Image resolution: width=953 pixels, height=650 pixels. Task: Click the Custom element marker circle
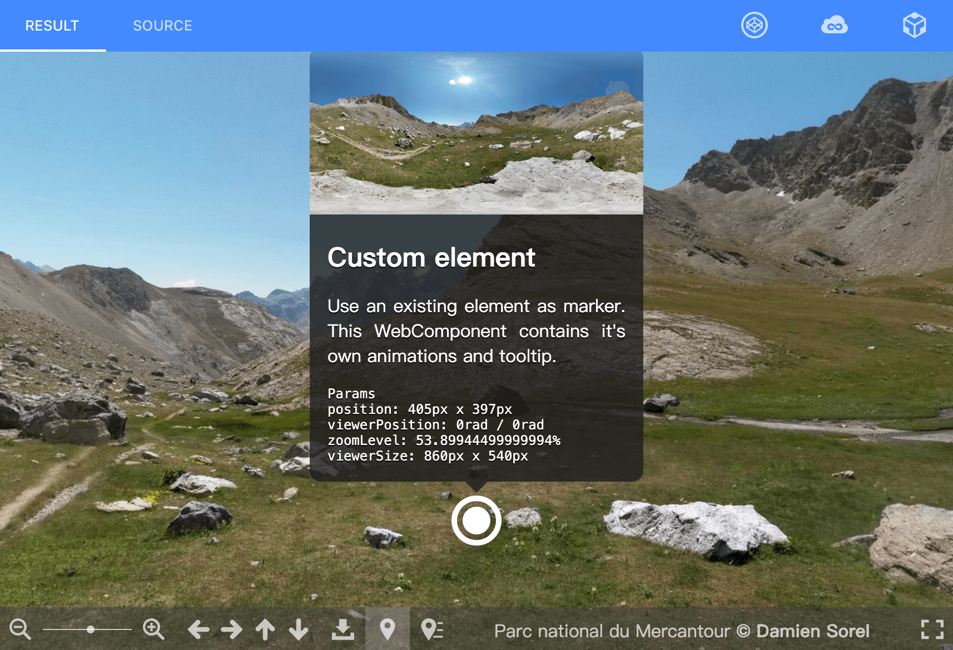476,521
